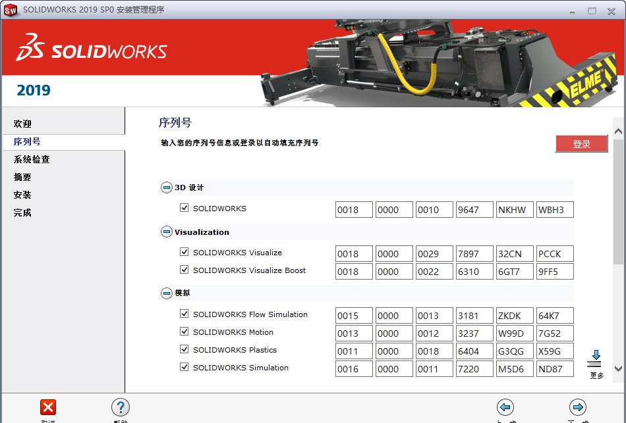
Task: Toggle SOLIDWORKS Plastics checkbox
Action: coord(184,349)
